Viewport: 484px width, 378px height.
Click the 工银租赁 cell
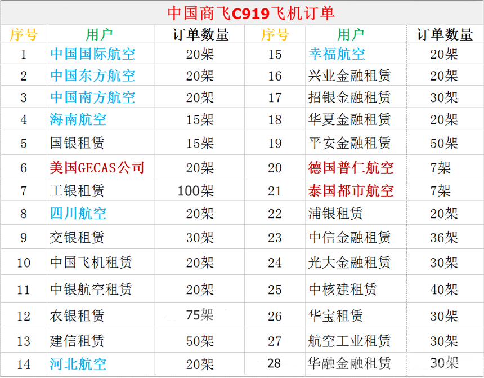101,190
